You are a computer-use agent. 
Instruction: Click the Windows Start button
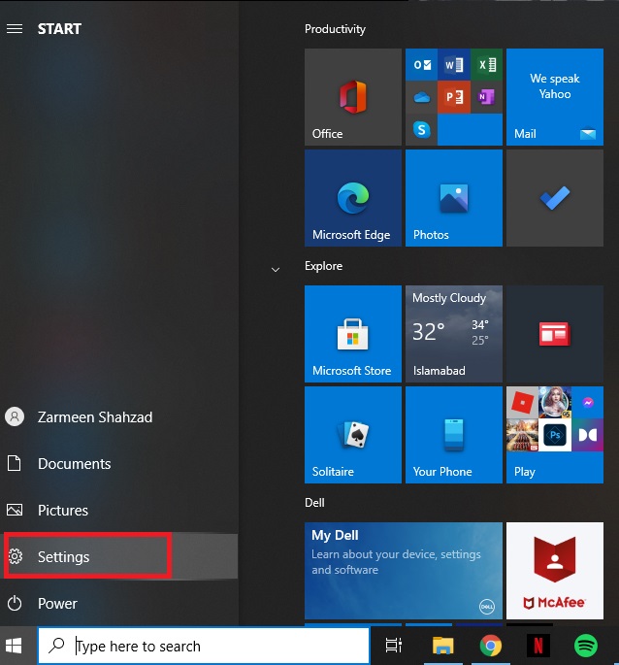[14, 646]
